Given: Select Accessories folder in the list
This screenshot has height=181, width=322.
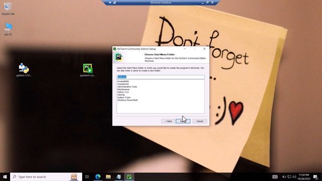Looking at the screenshot, I should point(123,84).
